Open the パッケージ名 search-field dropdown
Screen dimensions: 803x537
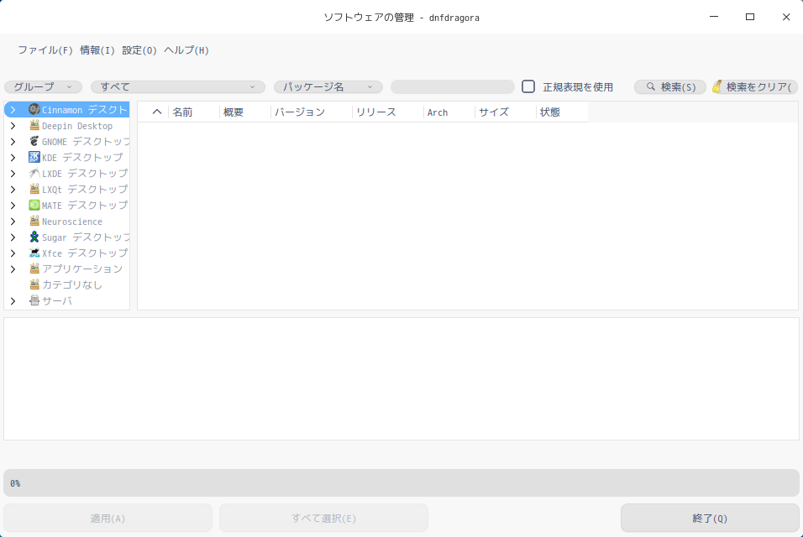coord(328,87)
